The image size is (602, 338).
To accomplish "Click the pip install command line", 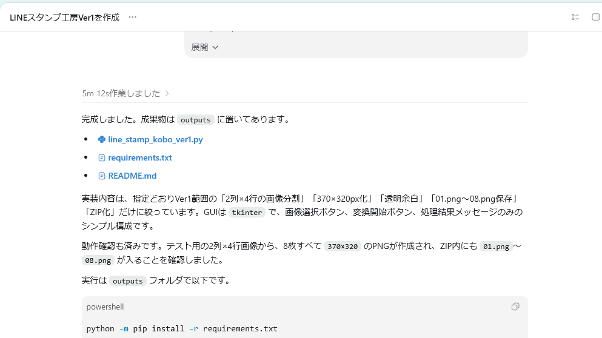I will coord(182,329).
